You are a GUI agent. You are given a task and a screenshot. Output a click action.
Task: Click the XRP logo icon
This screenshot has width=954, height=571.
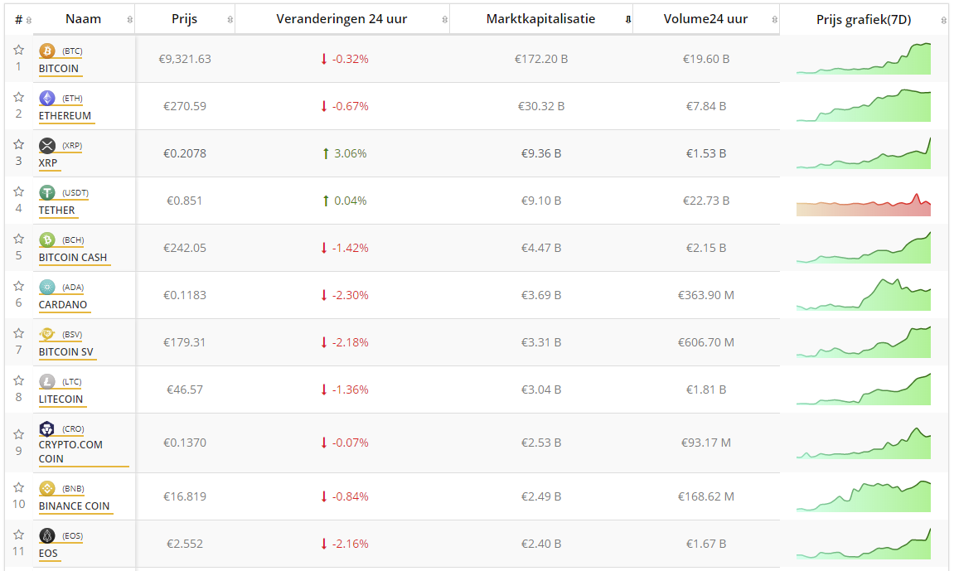tap(47, 146)
